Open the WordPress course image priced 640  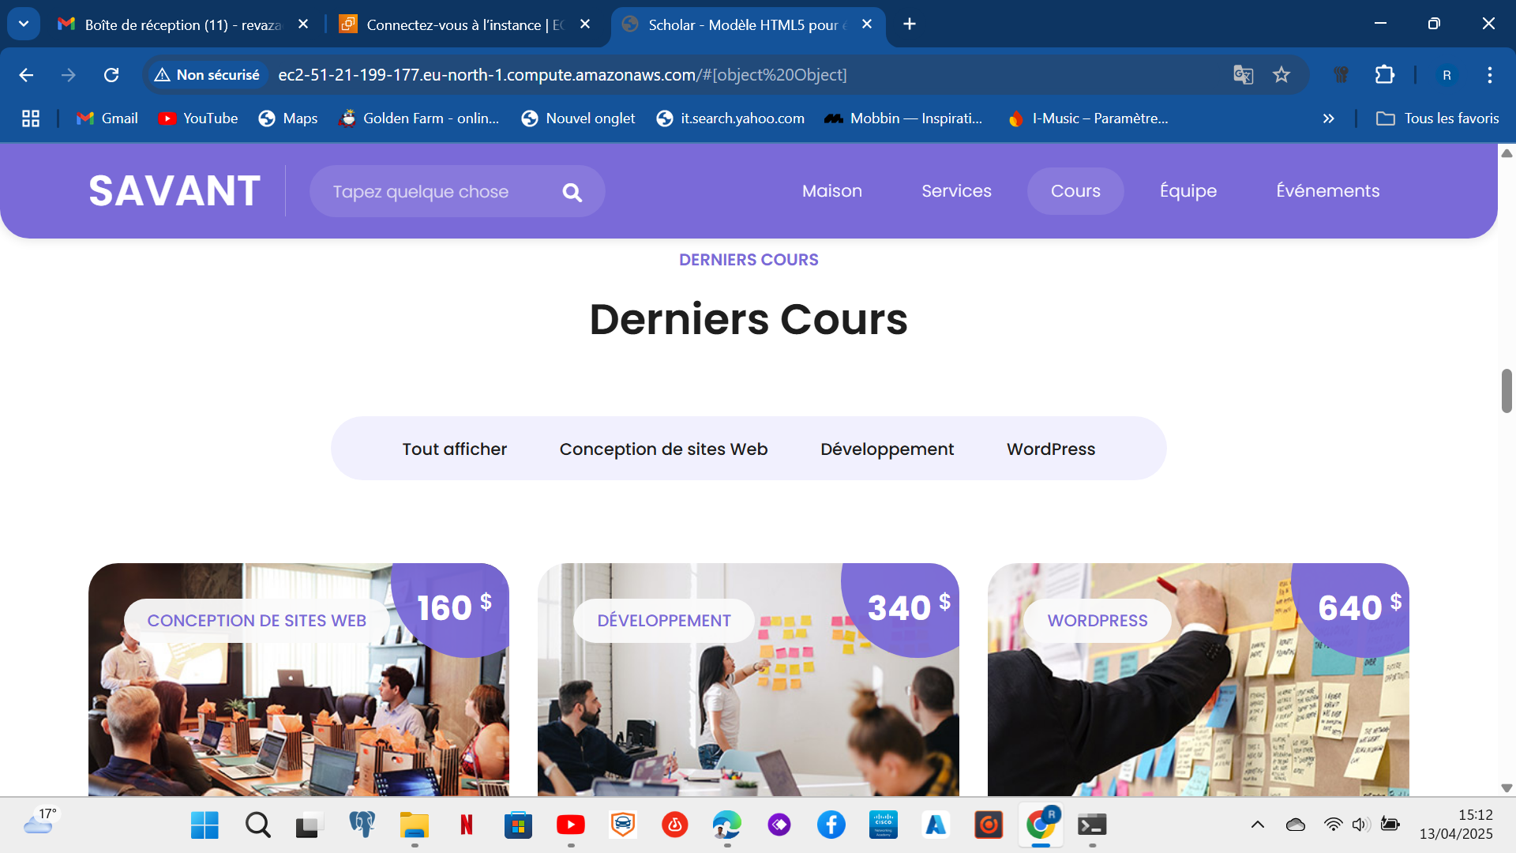coord(1197,711)
